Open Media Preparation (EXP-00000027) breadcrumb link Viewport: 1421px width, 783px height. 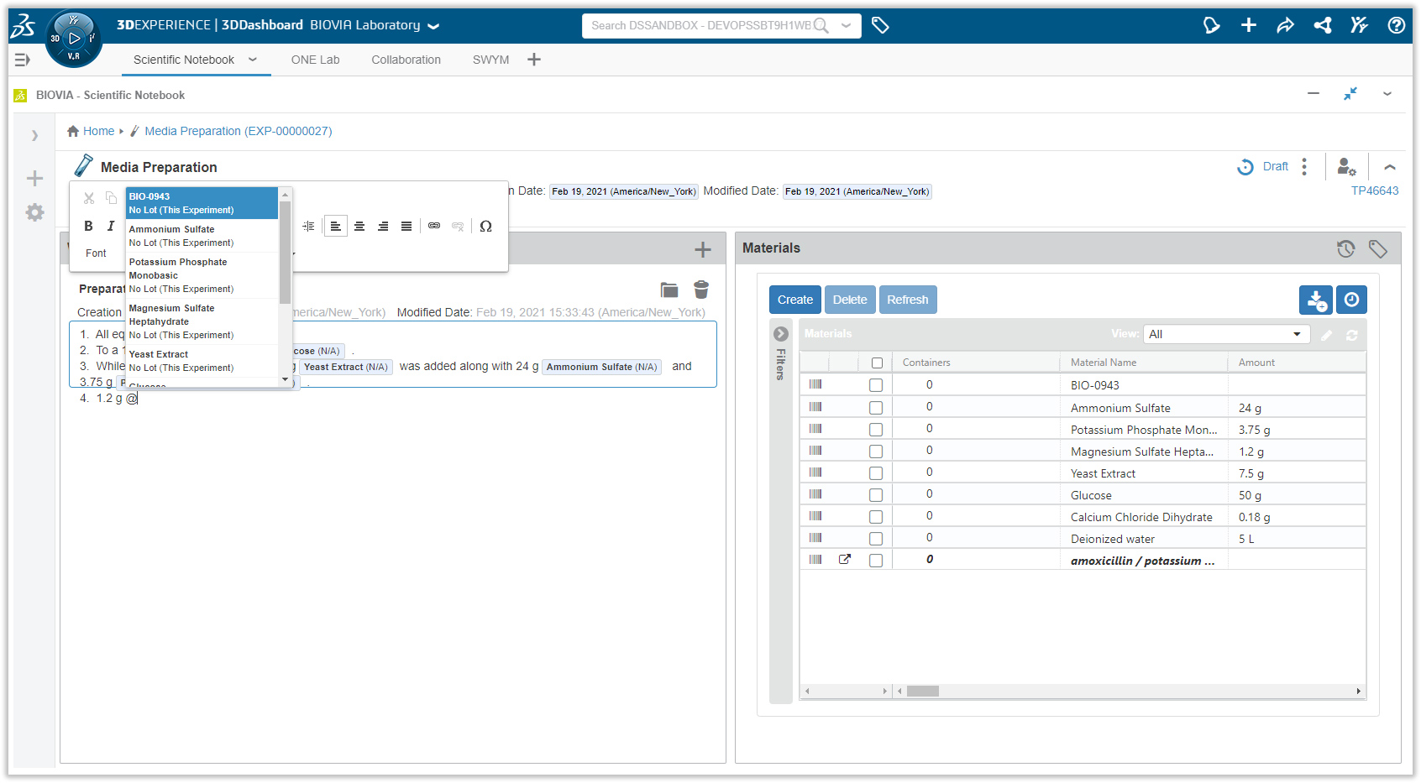[x=239, y=131]
